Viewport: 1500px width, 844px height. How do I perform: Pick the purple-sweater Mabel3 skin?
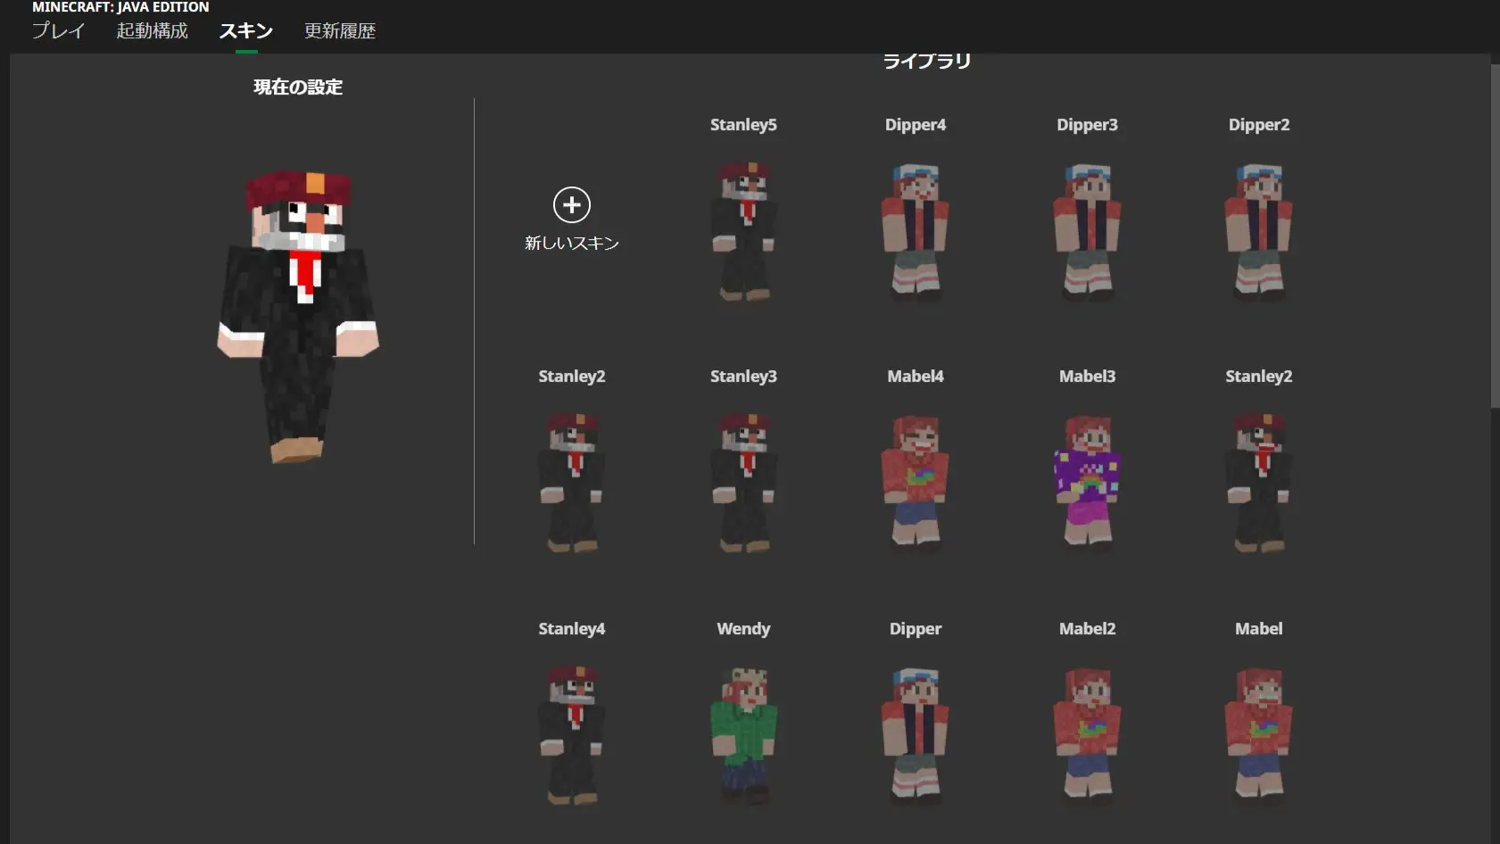1087,483
